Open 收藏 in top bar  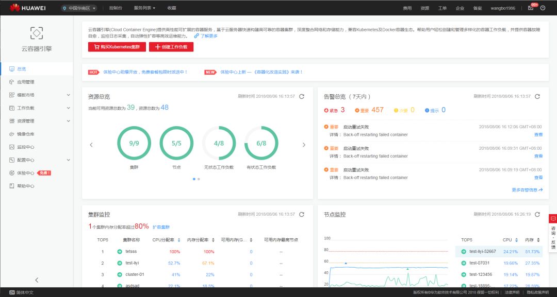point(172,8)
